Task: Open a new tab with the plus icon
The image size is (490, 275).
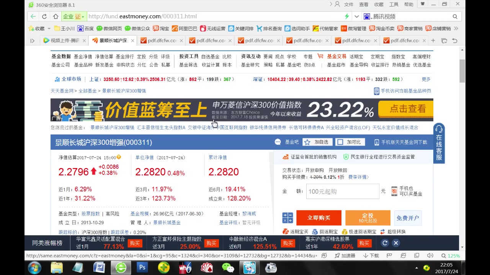Action: 433,40
